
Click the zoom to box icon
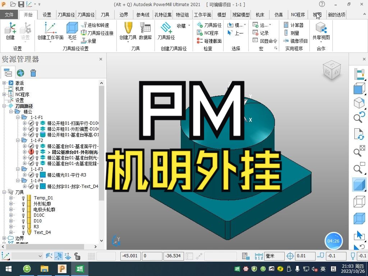[359, 168]
